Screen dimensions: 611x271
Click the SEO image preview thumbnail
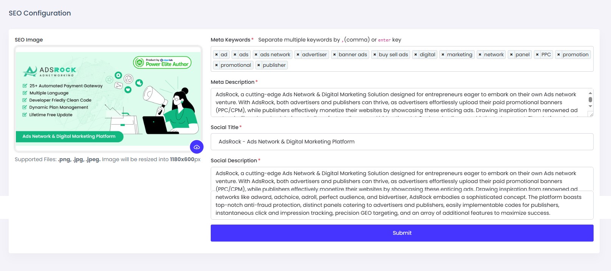(x=108, y=99)
